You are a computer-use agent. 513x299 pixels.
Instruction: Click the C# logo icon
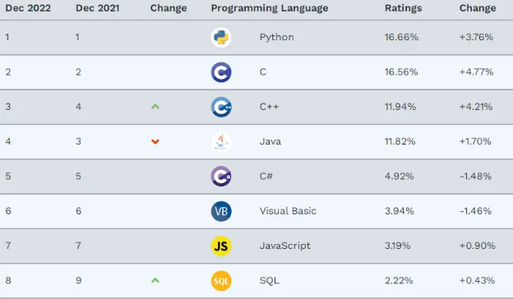point(221,177)
